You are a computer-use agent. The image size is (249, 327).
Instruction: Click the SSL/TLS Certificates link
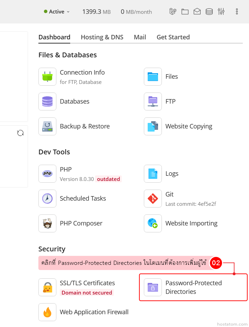click(x=87, y=283)
